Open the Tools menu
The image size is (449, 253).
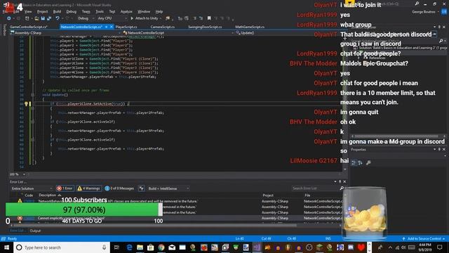(100, 11)
